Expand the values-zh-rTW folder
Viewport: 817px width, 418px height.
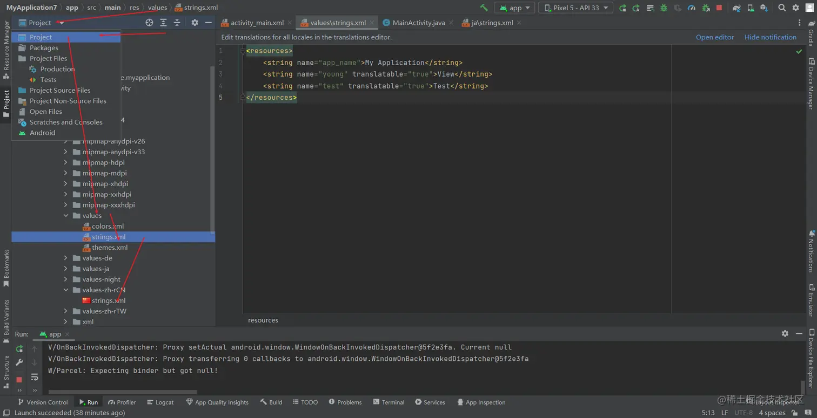(x=65, y=311)
